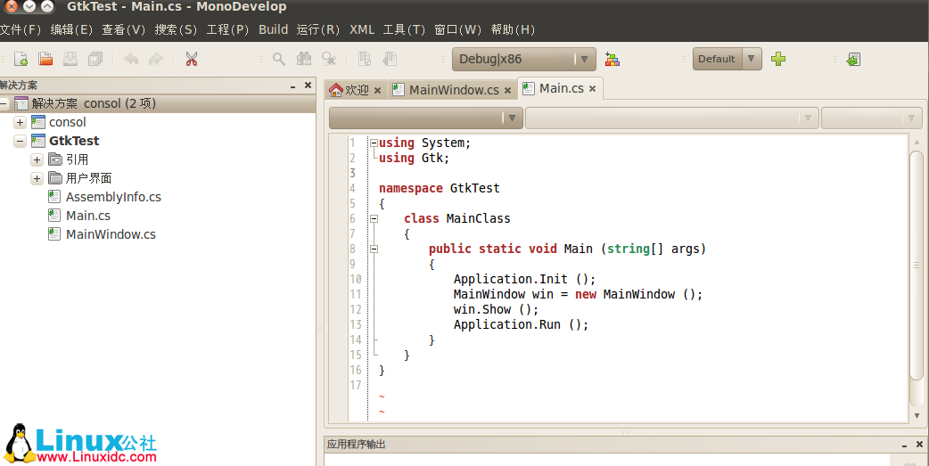Switch to the MainWindow.cs tab

[453, 90]
